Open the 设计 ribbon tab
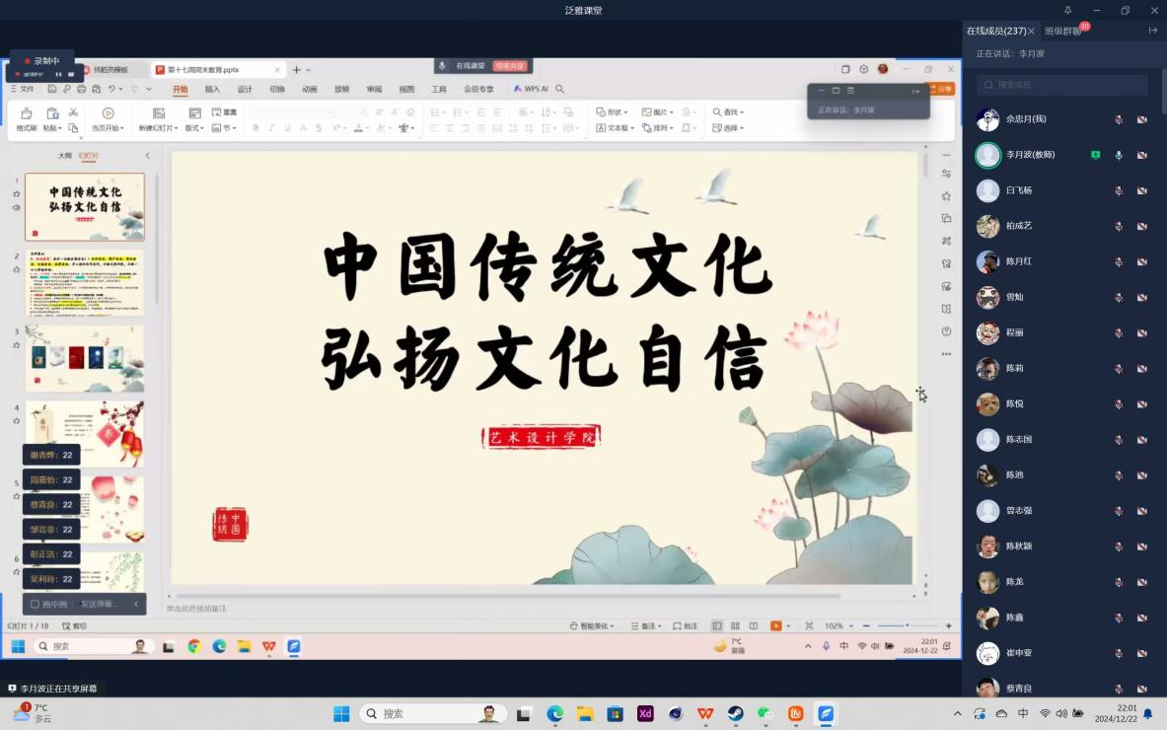The width and height of the screenshot is (1167, 730). click(x=245, y=90)
